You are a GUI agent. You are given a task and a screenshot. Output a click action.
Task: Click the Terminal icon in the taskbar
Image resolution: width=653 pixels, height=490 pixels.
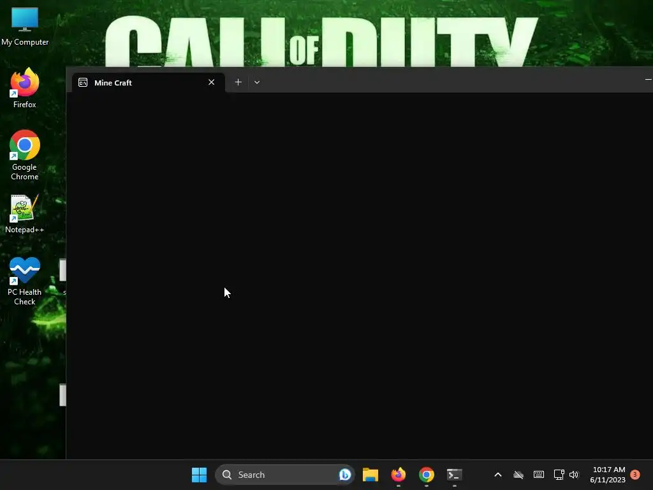pyautogui.click(x=454, y=475)
